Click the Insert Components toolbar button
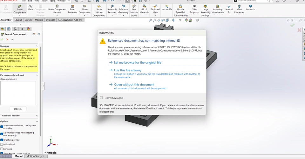The image size is (305, 159). point(20,9)
